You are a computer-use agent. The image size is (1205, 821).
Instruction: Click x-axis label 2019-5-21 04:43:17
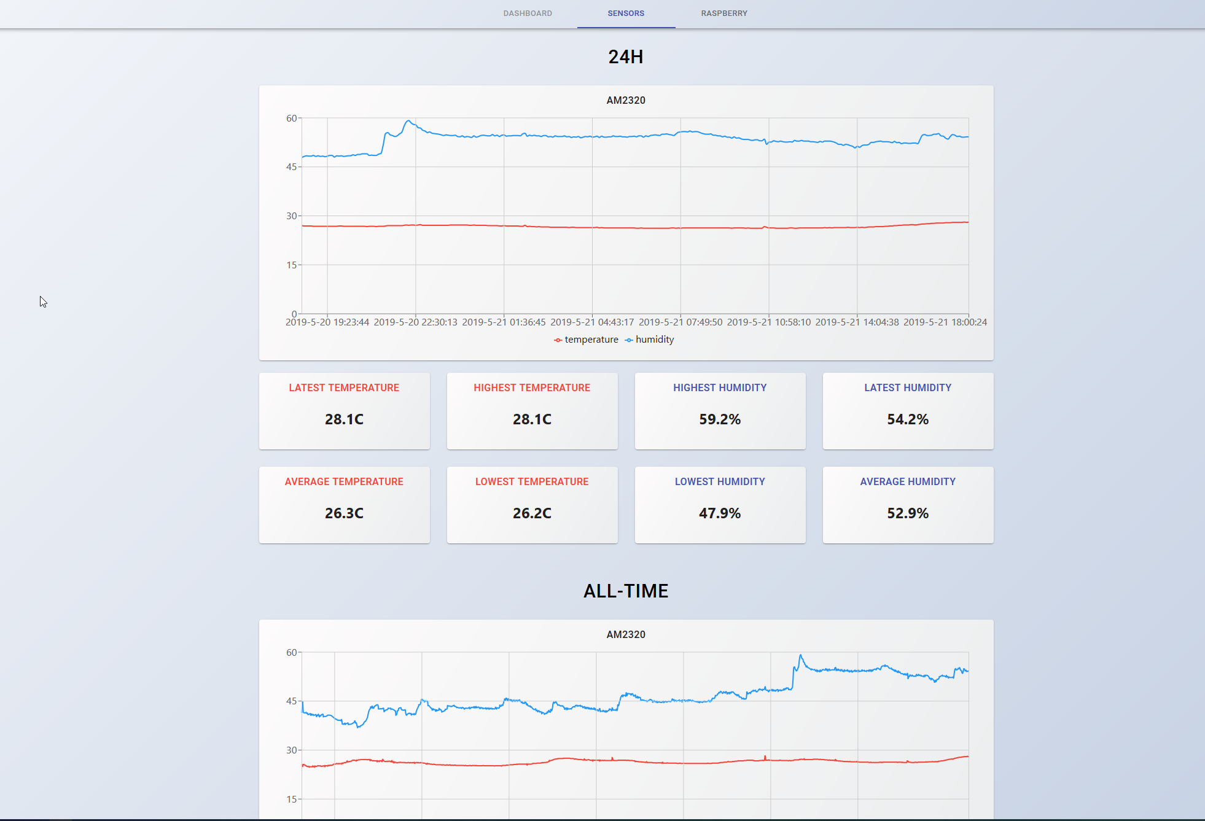tap(592, 322)
